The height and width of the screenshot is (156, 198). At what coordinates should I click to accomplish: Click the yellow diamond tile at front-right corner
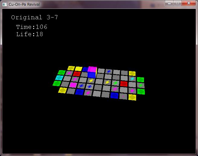pyautogui.click(x=132, y=97)
